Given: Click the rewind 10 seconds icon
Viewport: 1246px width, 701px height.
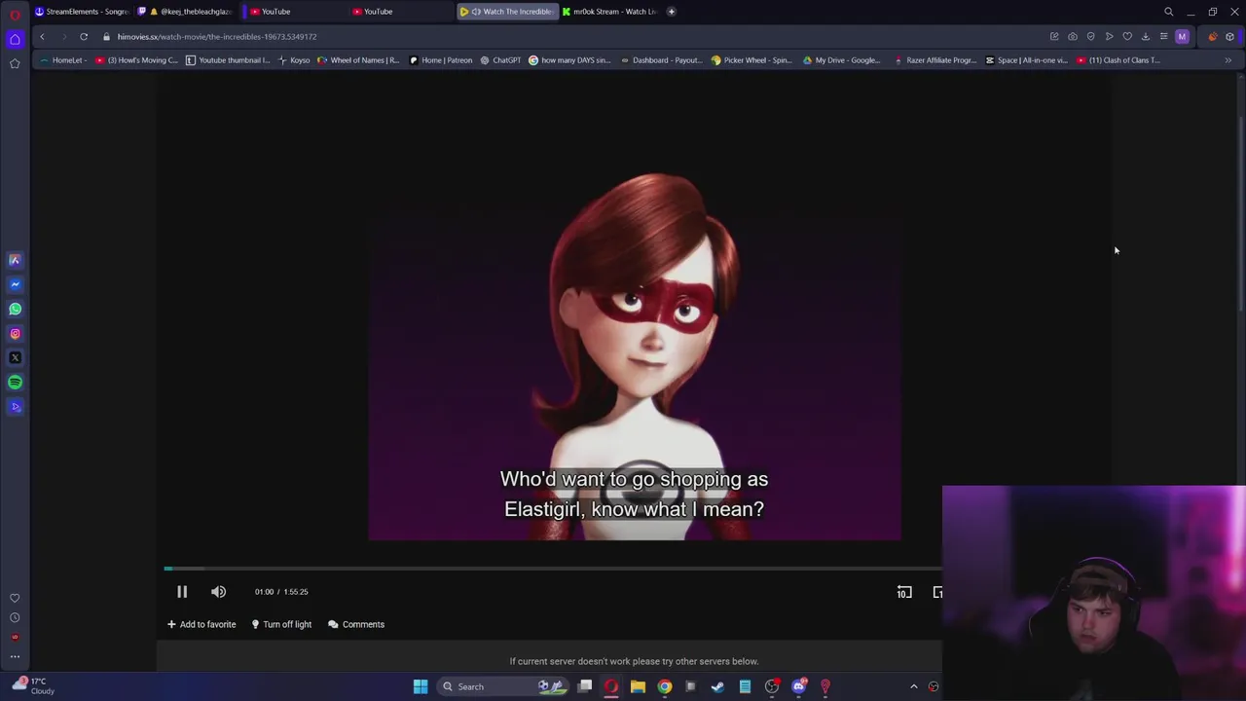Looking at the screenshot, I should point(904,592).
